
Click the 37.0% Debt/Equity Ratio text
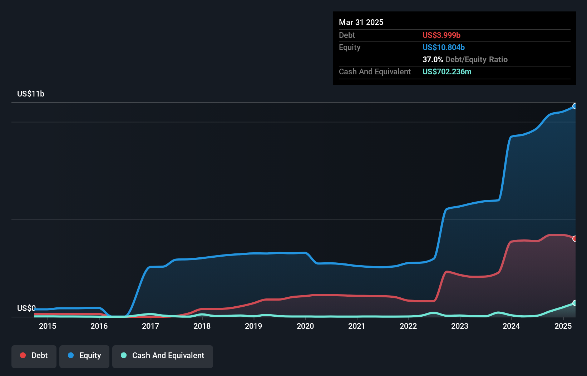click(465, 59)
